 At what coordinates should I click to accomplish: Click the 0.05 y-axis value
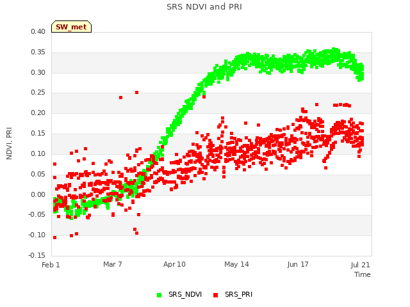click(x=38, y=174)
